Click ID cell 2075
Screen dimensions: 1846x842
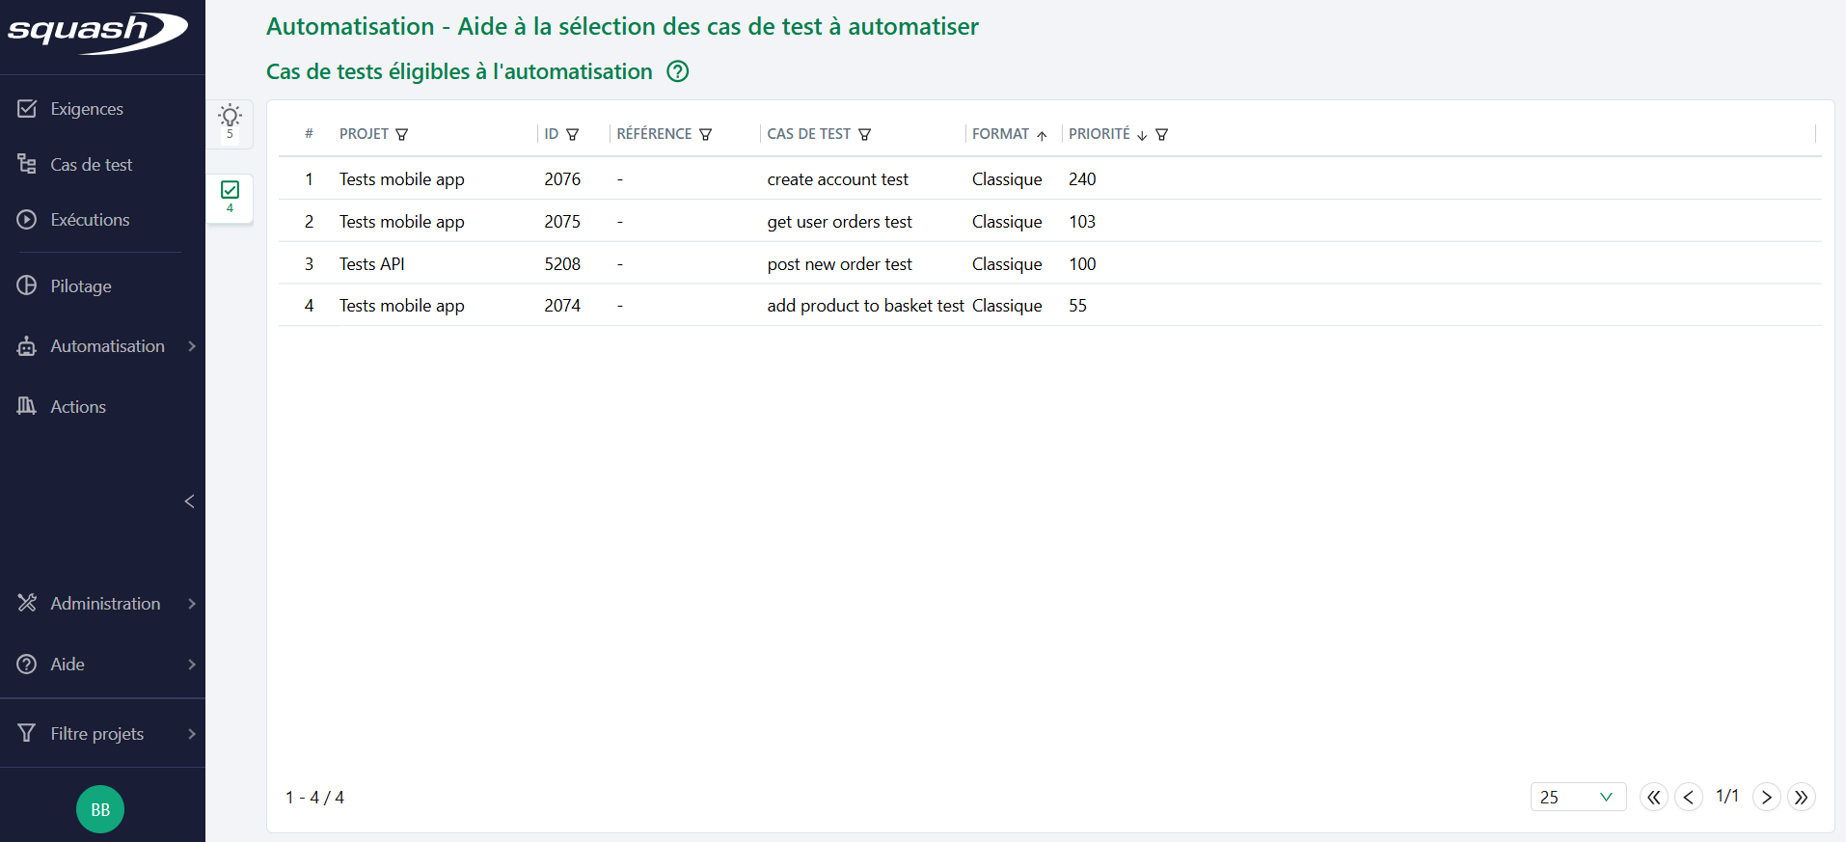(x=562, y=222)
